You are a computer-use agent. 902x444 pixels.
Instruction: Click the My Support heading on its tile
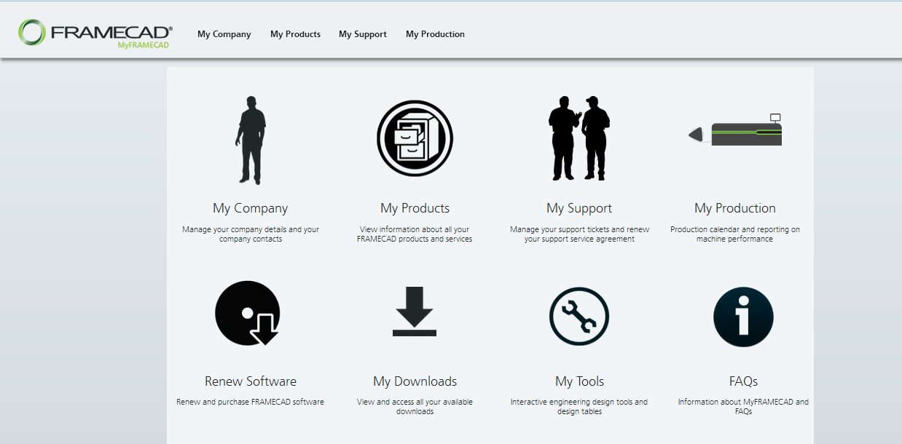point(579,207)
